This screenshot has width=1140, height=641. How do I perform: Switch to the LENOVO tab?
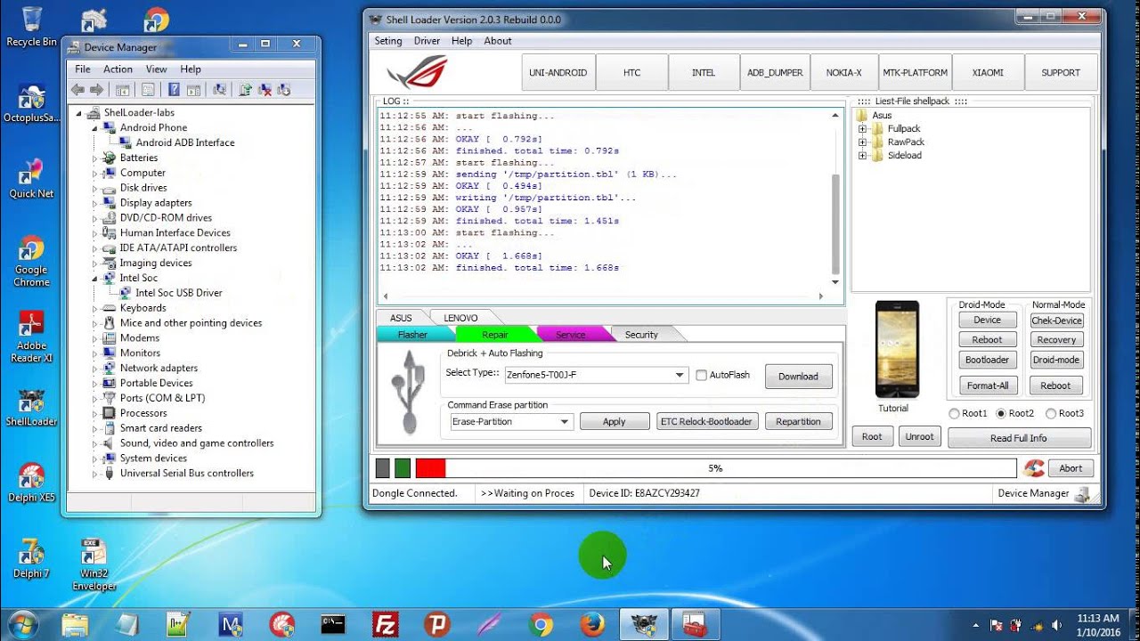point(461,318)
